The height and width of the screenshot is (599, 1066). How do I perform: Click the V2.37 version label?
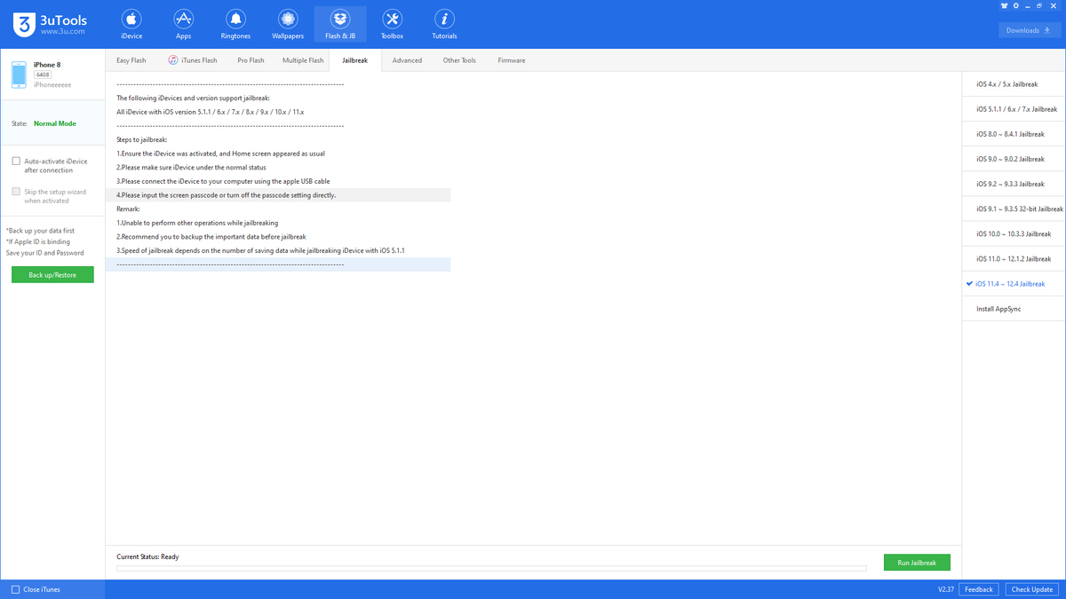[945, 589]
